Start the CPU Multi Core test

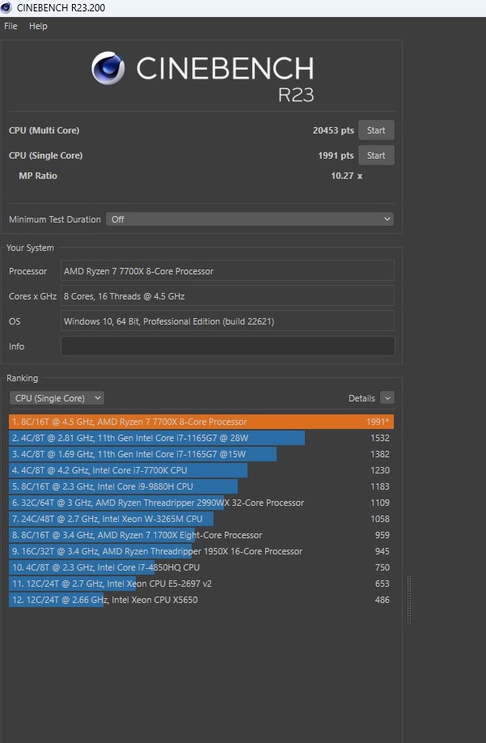(376, 130)
